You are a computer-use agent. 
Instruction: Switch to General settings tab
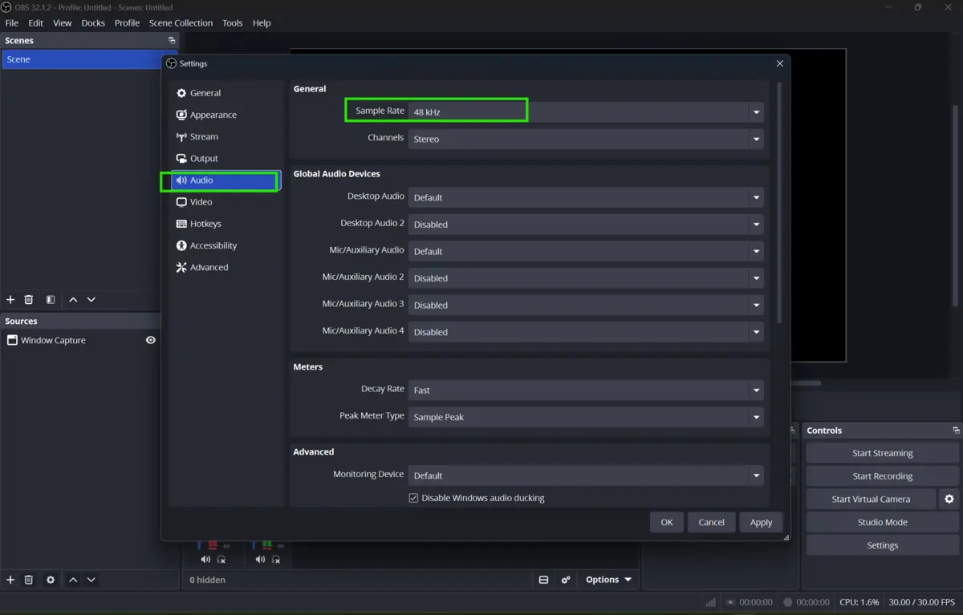[226, 93]
